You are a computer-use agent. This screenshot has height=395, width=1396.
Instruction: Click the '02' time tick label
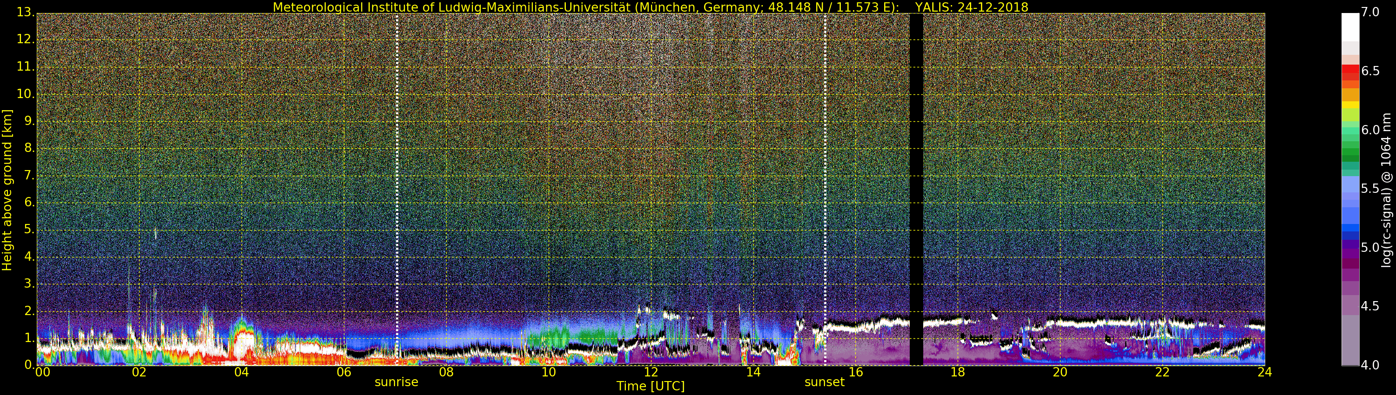pos(139,372)
